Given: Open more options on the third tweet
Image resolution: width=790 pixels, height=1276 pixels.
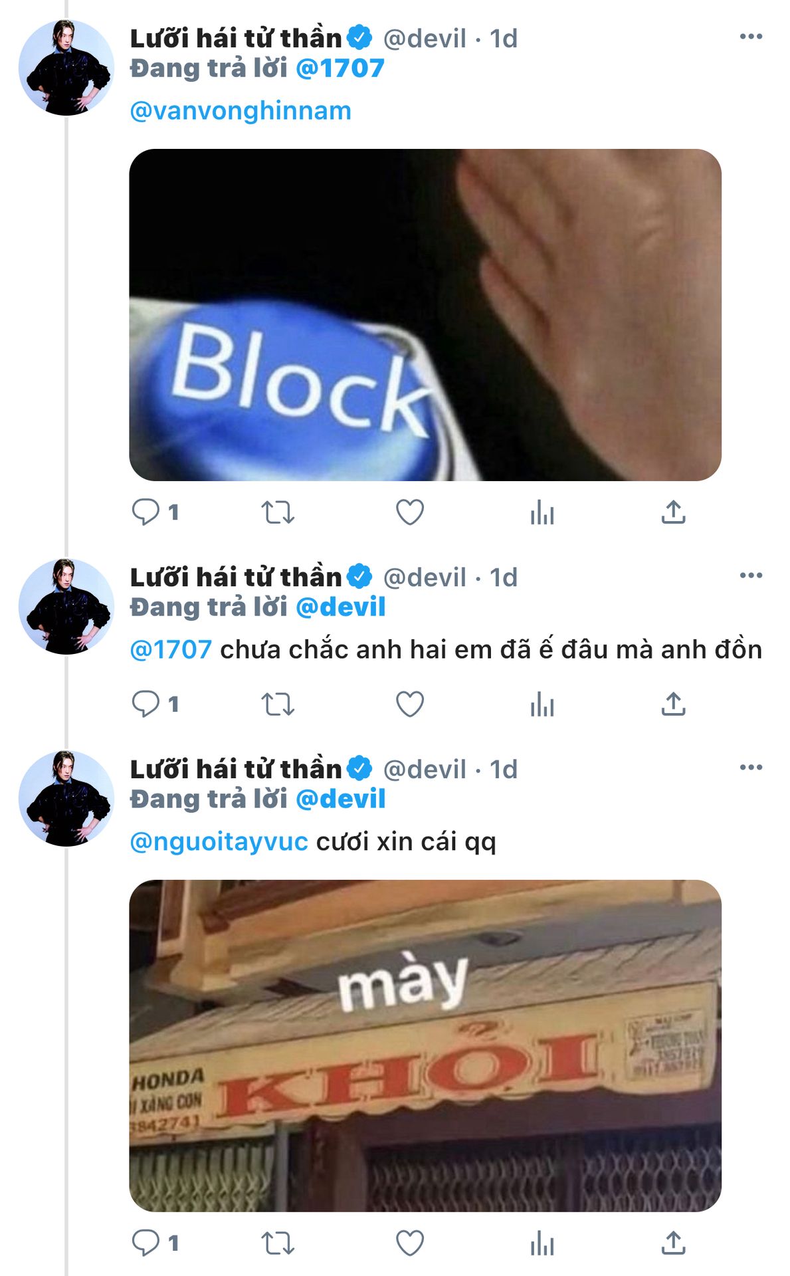Looking at the screenshot, I should point(751,768).
